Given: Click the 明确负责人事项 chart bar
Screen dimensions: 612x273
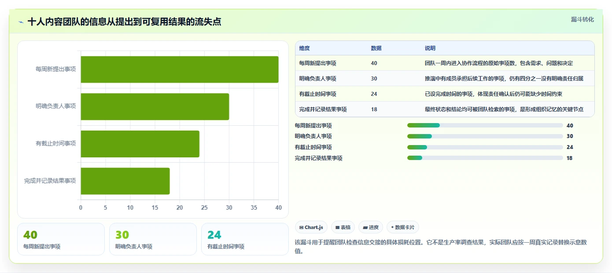Looking at the screenshot, I should coord(155,106).
